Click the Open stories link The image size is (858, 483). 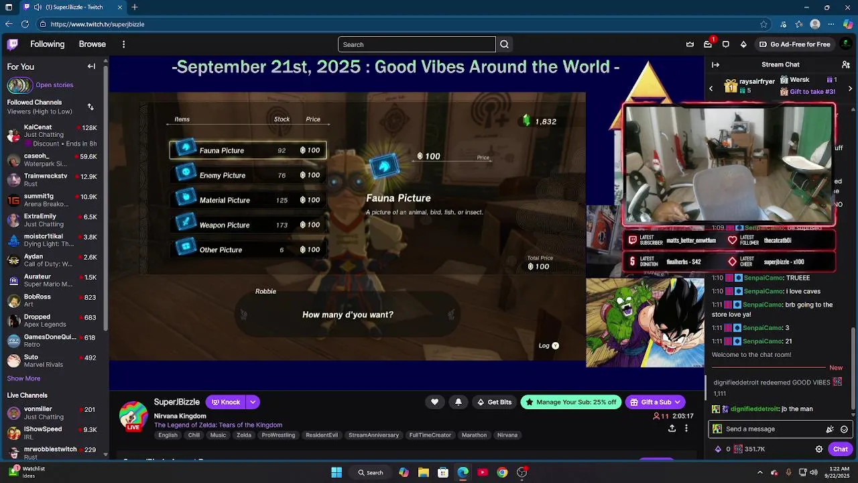coord(54,85)
